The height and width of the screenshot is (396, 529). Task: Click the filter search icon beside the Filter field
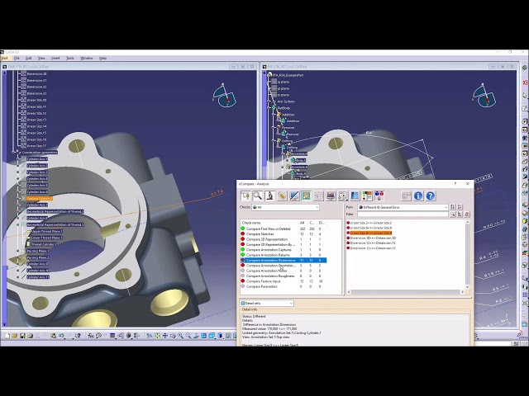[452, 214]
